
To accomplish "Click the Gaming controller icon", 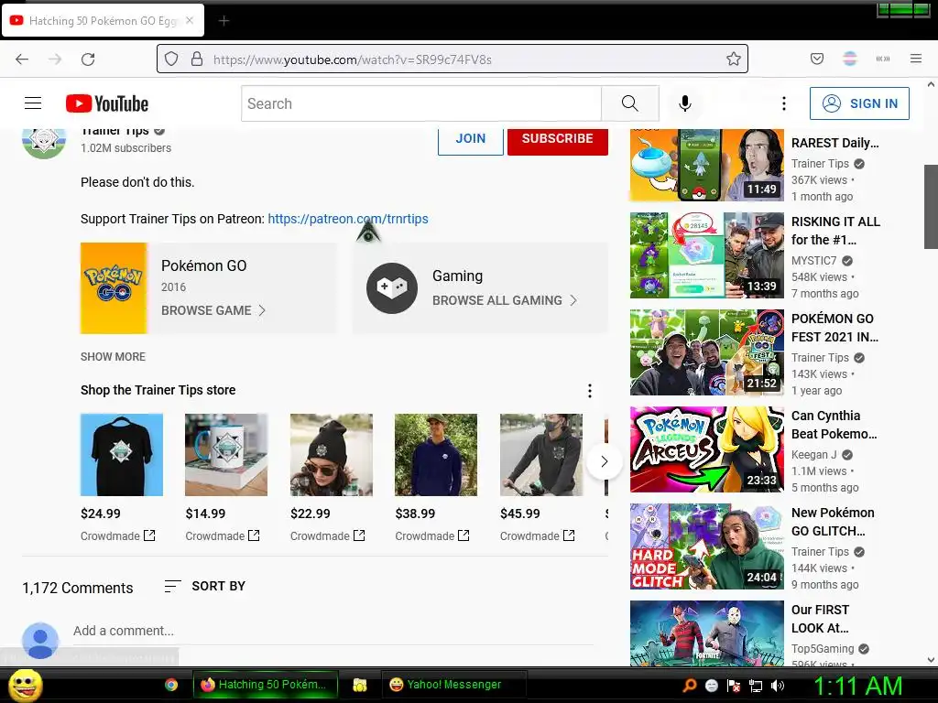I will pos(392,288).
